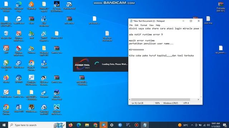Viewport: 229px width, 128px height.
Task: Launch Google Chrome desktop shortcut
Action: tap(6, 110)
